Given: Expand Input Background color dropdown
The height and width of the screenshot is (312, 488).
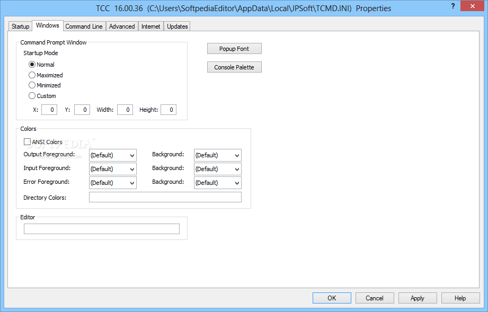Looking at the screenshot, I should tap(218, 169).
